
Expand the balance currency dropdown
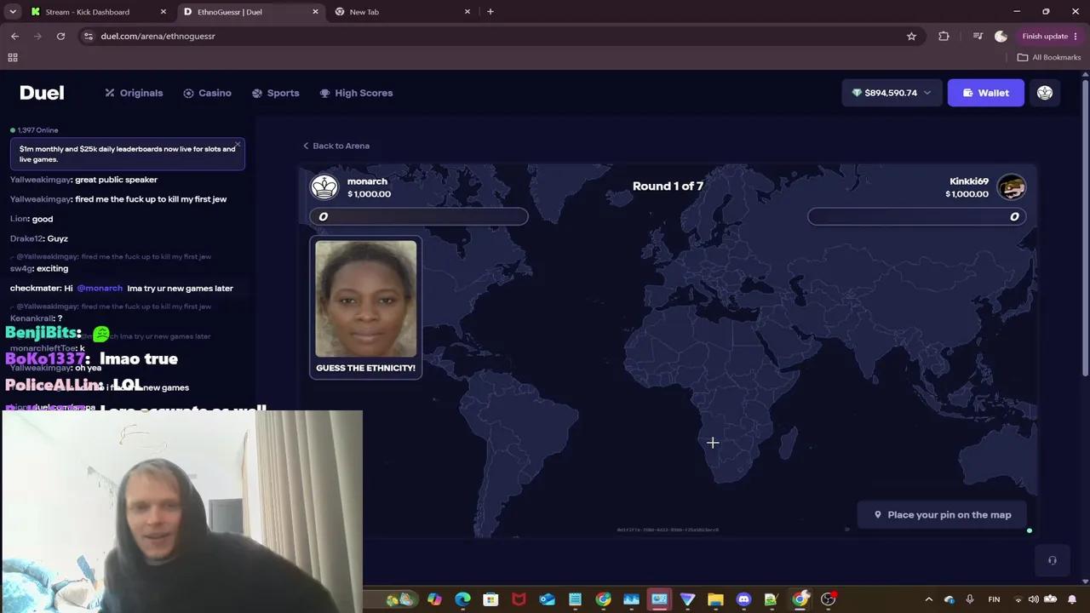point(927,93)
